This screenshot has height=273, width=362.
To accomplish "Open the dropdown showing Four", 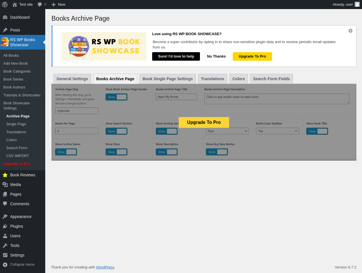I will [227, 131].
